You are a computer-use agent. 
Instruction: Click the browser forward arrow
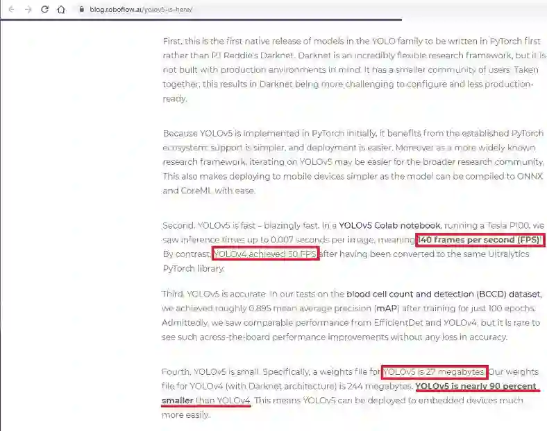point(28,10)
